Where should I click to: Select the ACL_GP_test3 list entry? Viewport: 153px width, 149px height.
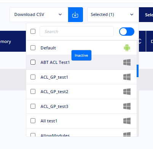[81, 106]
